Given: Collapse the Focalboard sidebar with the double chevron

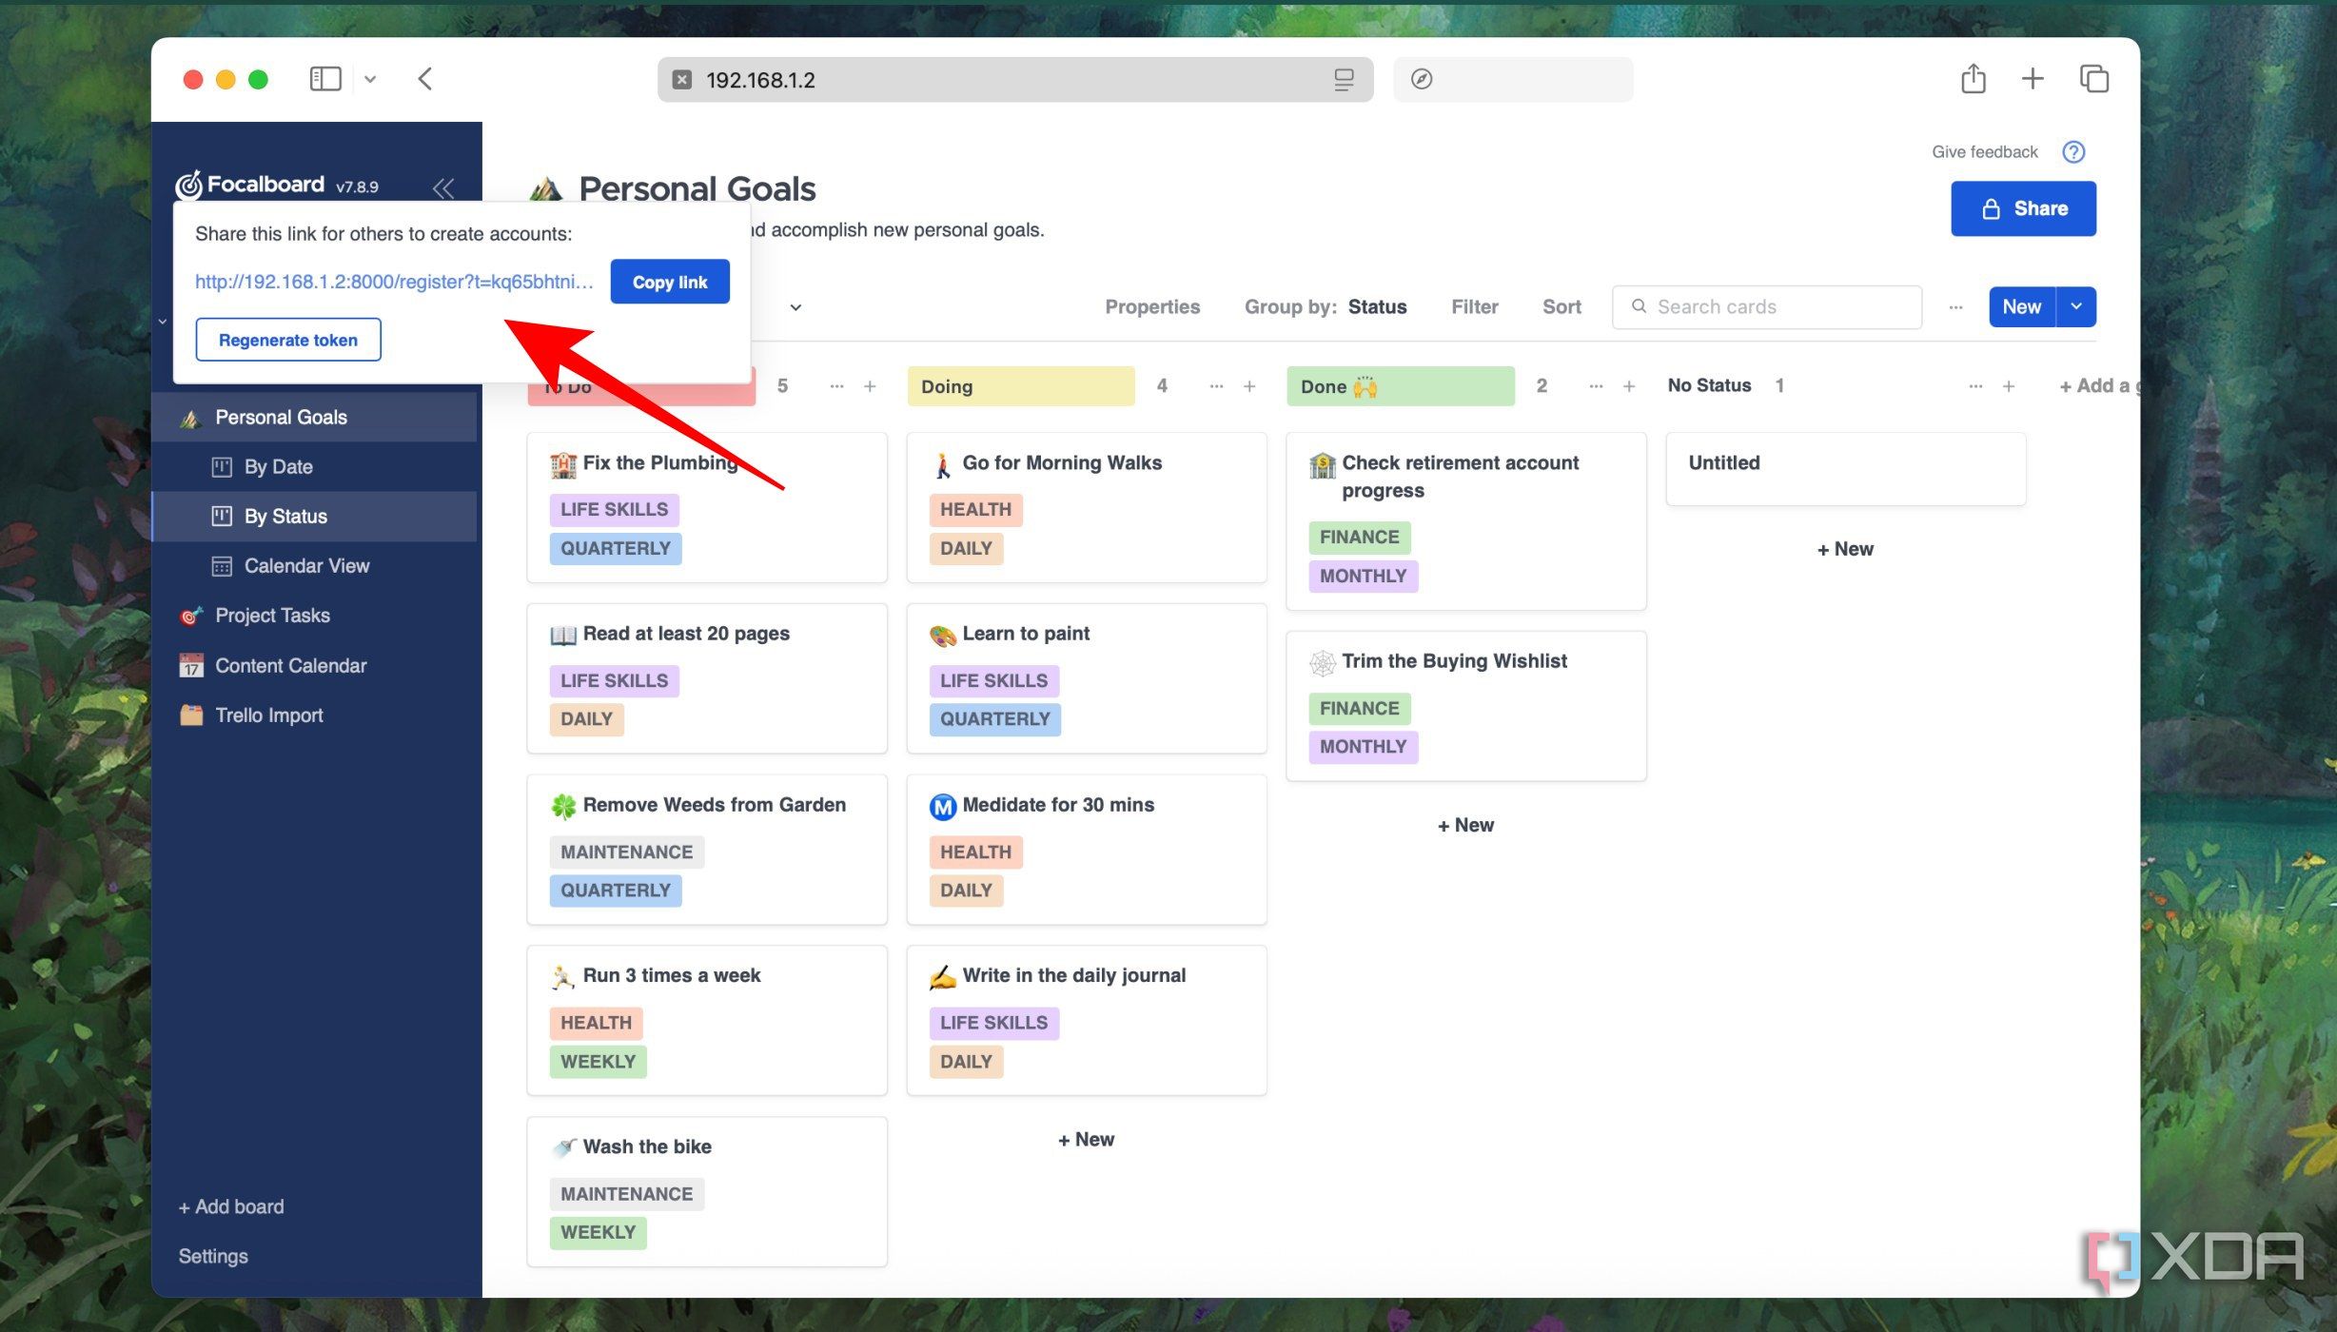Looking at the screenshot, I should (442, 187).
